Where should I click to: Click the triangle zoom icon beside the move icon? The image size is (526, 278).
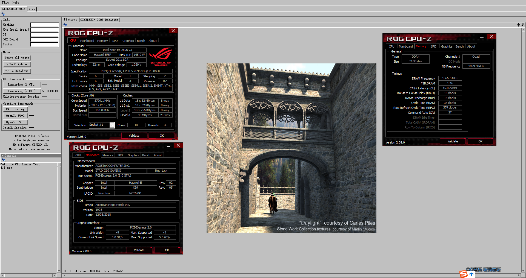(x=523, y=25)
